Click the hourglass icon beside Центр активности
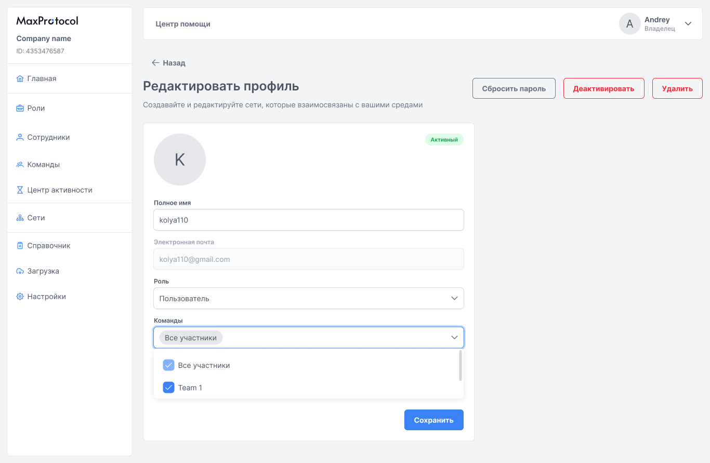 pyautogui.click(x=20, y=190)
